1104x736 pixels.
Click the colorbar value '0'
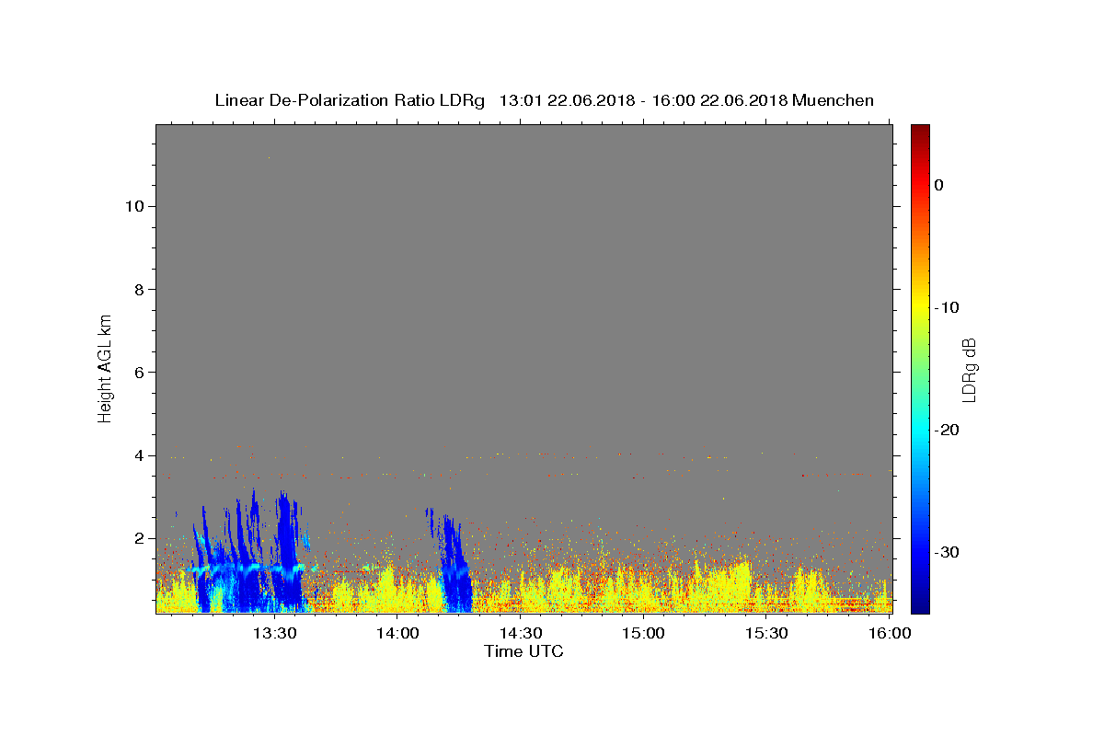(x=939, y=185)
